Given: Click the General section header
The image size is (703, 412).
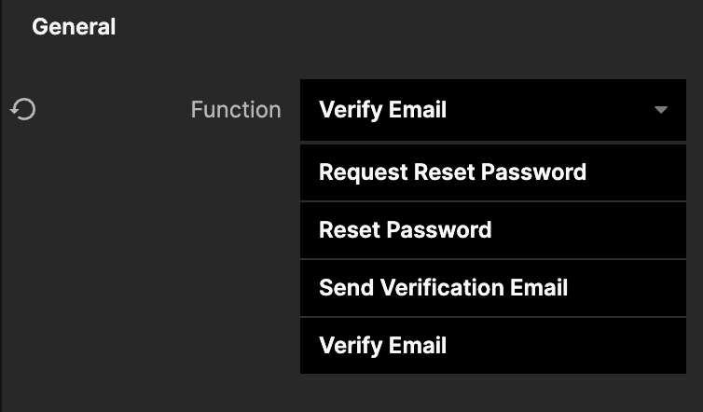Looking at the screenshot, I should pyautogui.click(x=74, y=27).
